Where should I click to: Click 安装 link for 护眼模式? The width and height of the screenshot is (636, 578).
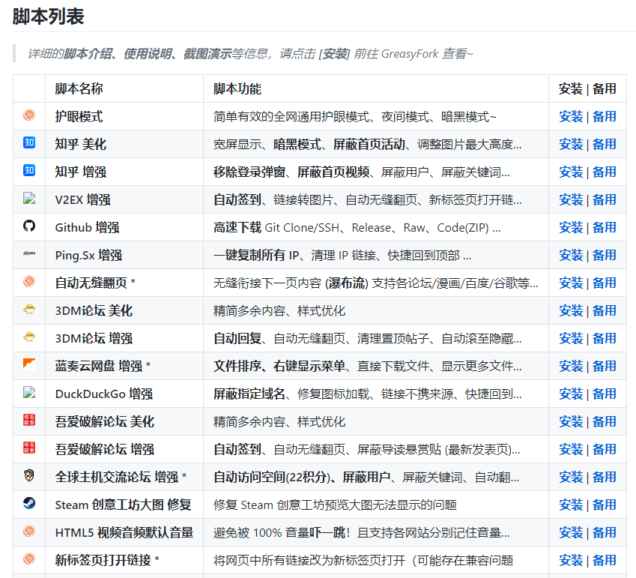coord(571,116)
